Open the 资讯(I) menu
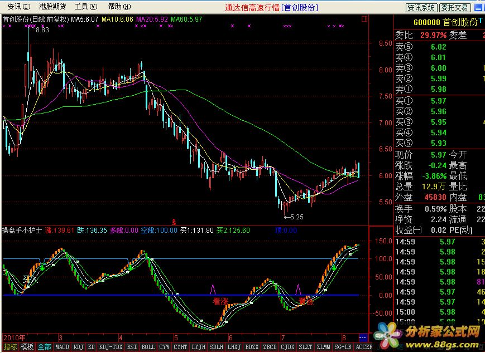The image size is (485, 353). [x=19, y=7]
